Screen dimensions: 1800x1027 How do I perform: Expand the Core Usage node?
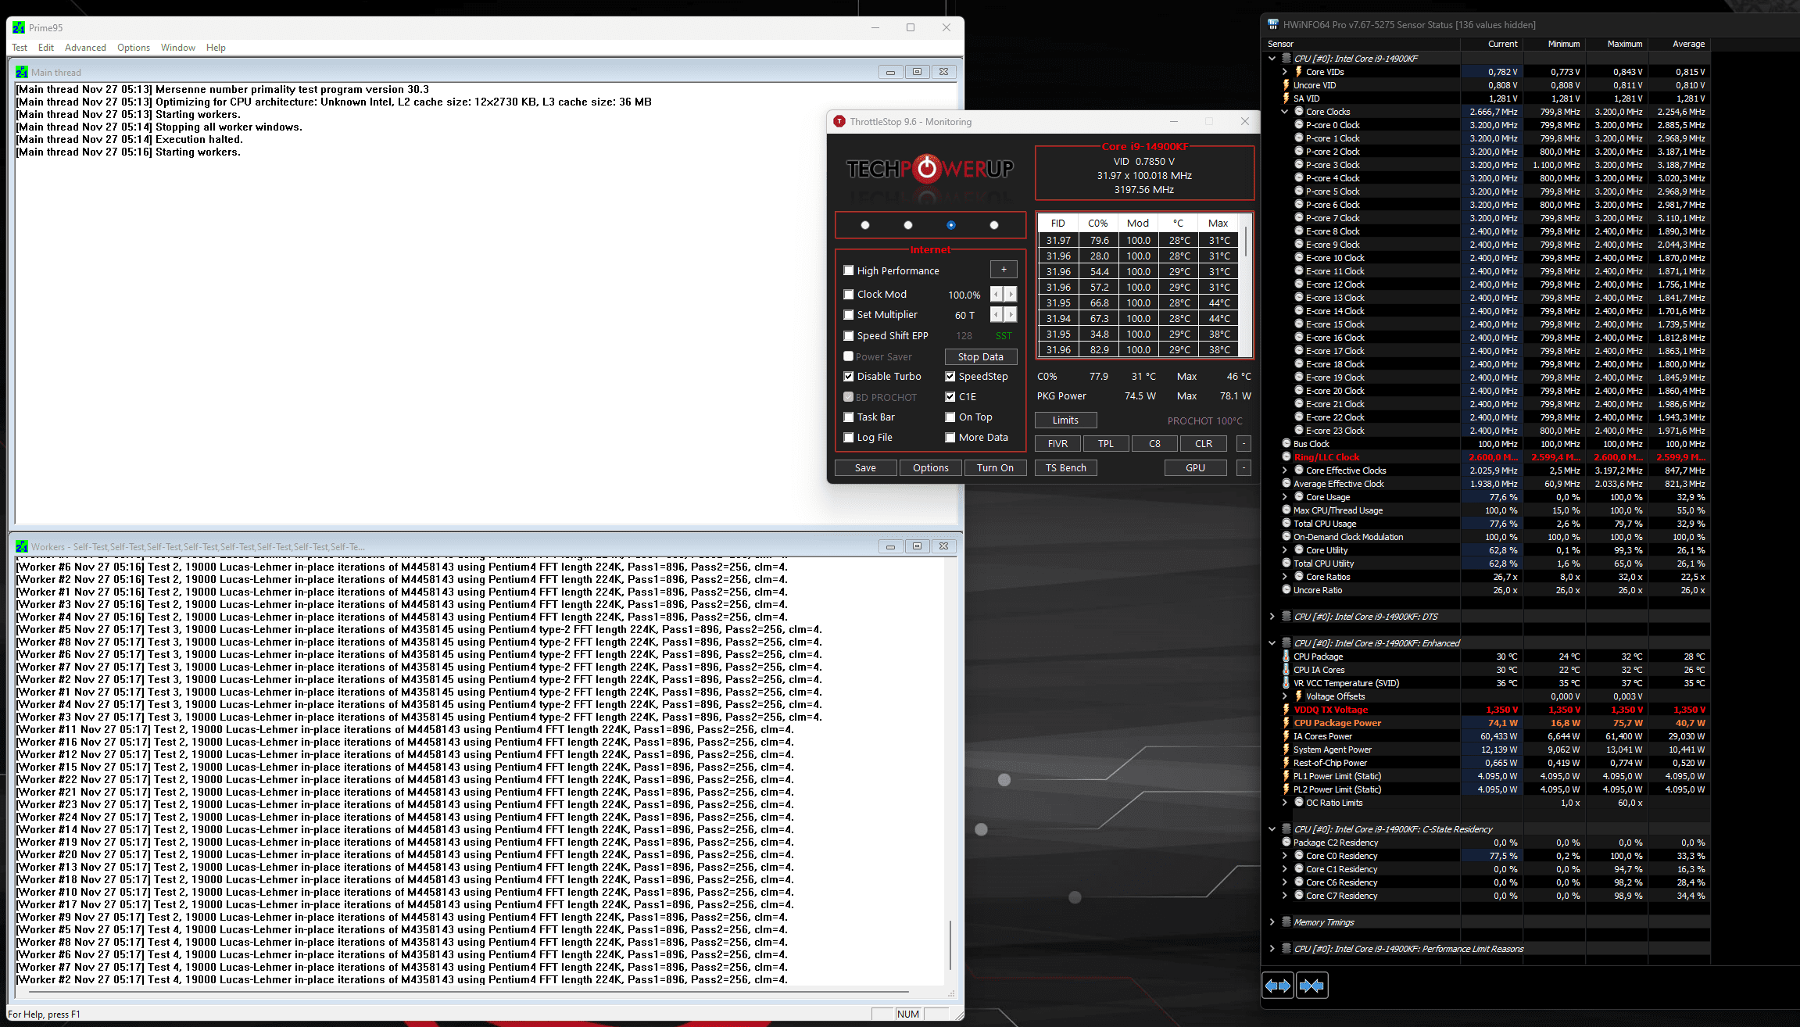pyautogui.click(x=1284, y=497)
